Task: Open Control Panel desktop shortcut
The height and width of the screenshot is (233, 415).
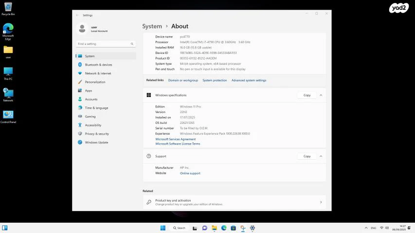Action: 8,117
